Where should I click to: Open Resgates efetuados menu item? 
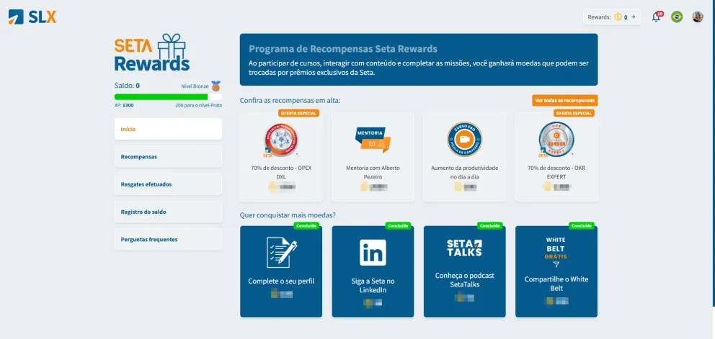click(x=168, y=184)
